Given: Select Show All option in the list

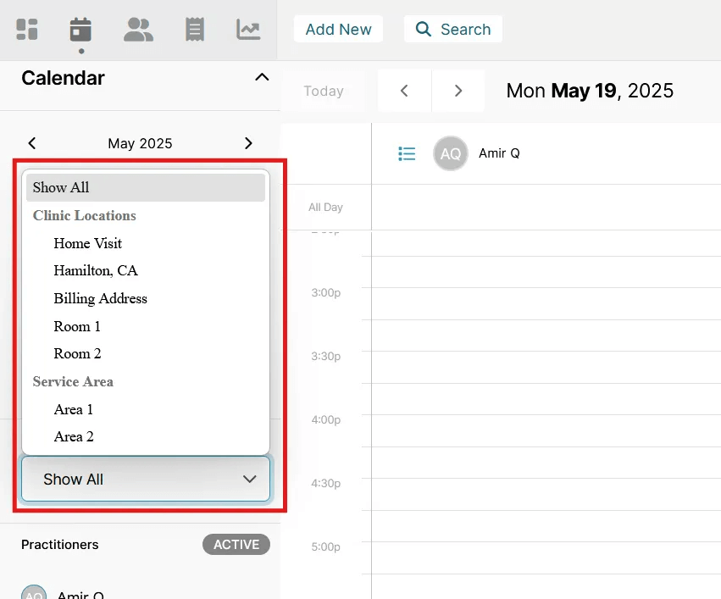Looking at the screenshot, I should coord(146,187).
